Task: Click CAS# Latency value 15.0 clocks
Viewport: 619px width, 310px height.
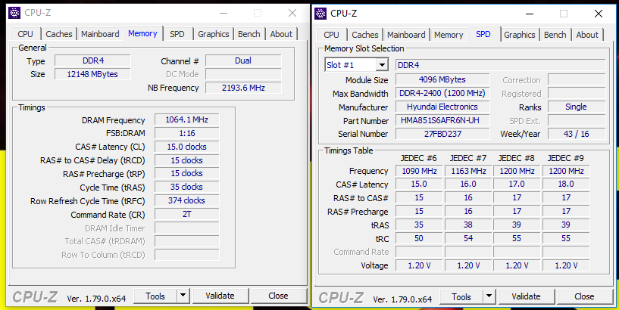Action: pos(186,147)
